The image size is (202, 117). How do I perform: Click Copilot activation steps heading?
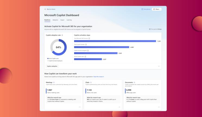[x=82, y=35]
